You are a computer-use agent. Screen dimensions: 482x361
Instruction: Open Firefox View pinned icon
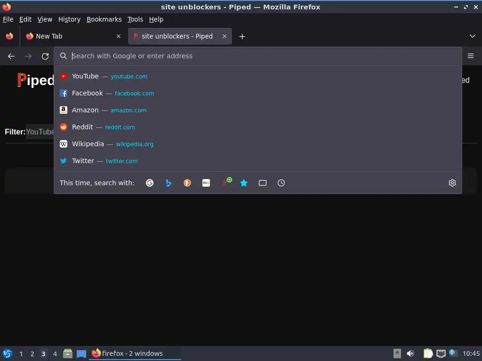click(x=9, y=36)
